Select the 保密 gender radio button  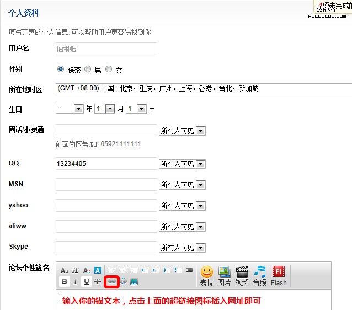(x=61, y=70)
